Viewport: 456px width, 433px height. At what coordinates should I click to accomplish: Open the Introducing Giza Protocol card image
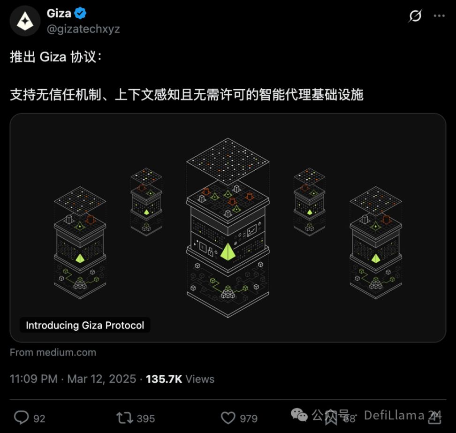[x=228, y=228]
